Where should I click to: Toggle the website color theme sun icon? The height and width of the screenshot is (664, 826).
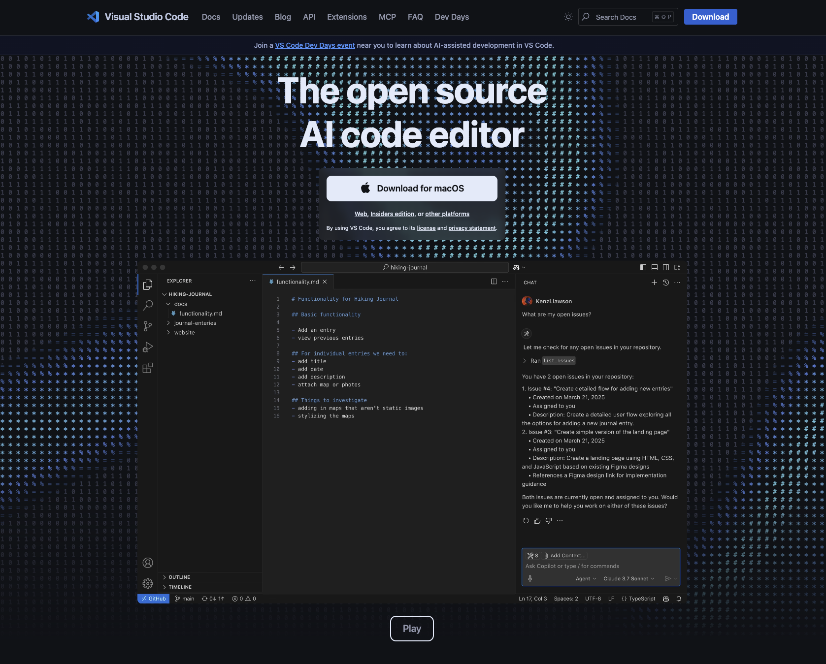[x=568, y=17]
